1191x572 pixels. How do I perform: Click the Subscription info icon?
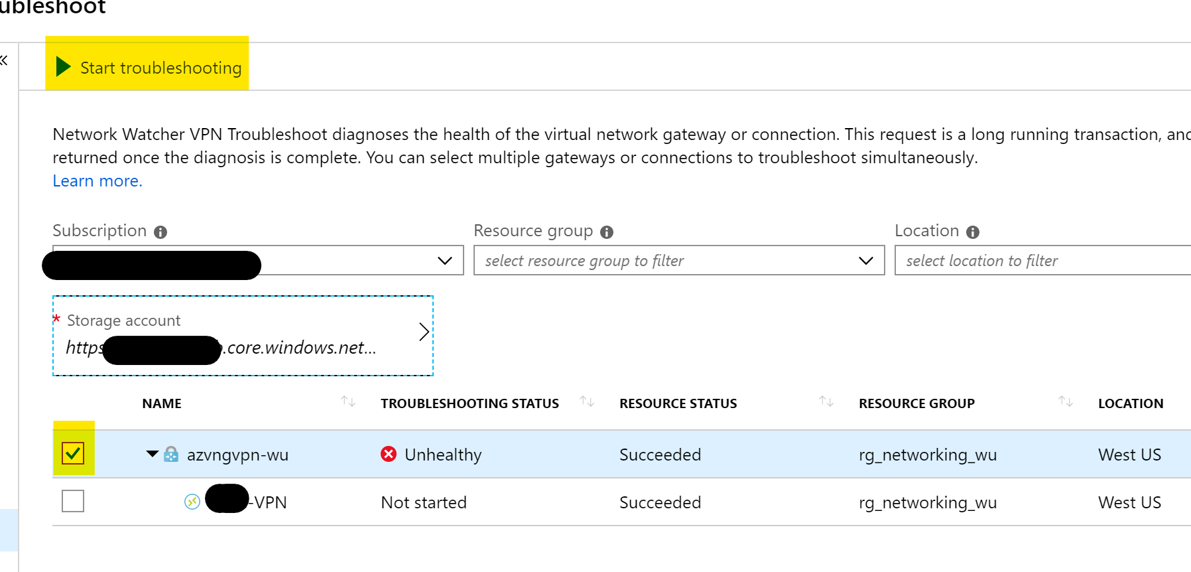160,232
